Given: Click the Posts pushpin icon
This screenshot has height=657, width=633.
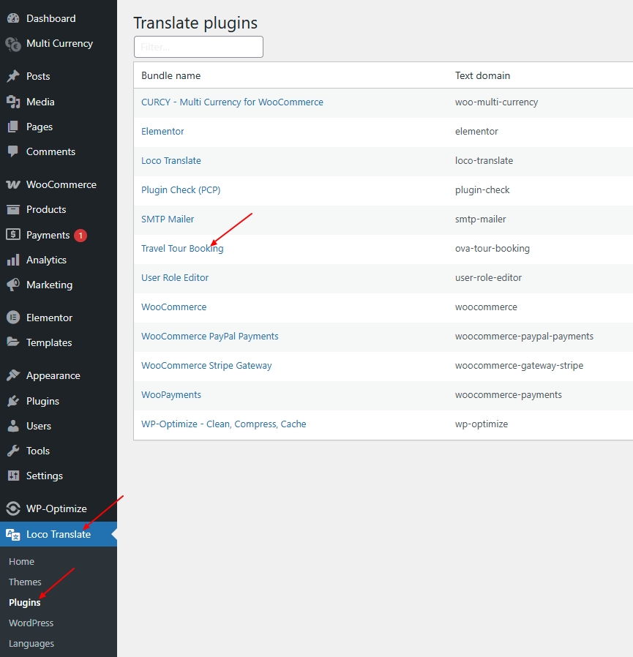Looking at the screenshot, I should click(x=13, y=76).
